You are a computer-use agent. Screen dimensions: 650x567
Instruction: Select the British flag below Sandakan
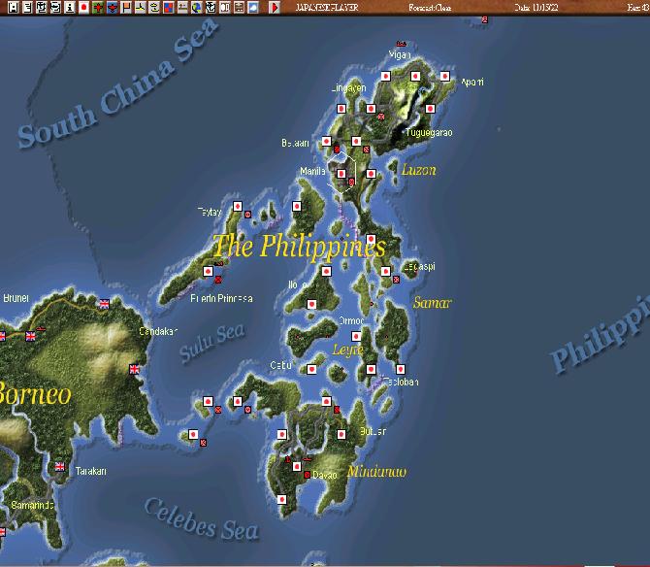pyautogui.click(x=134, y=369)
